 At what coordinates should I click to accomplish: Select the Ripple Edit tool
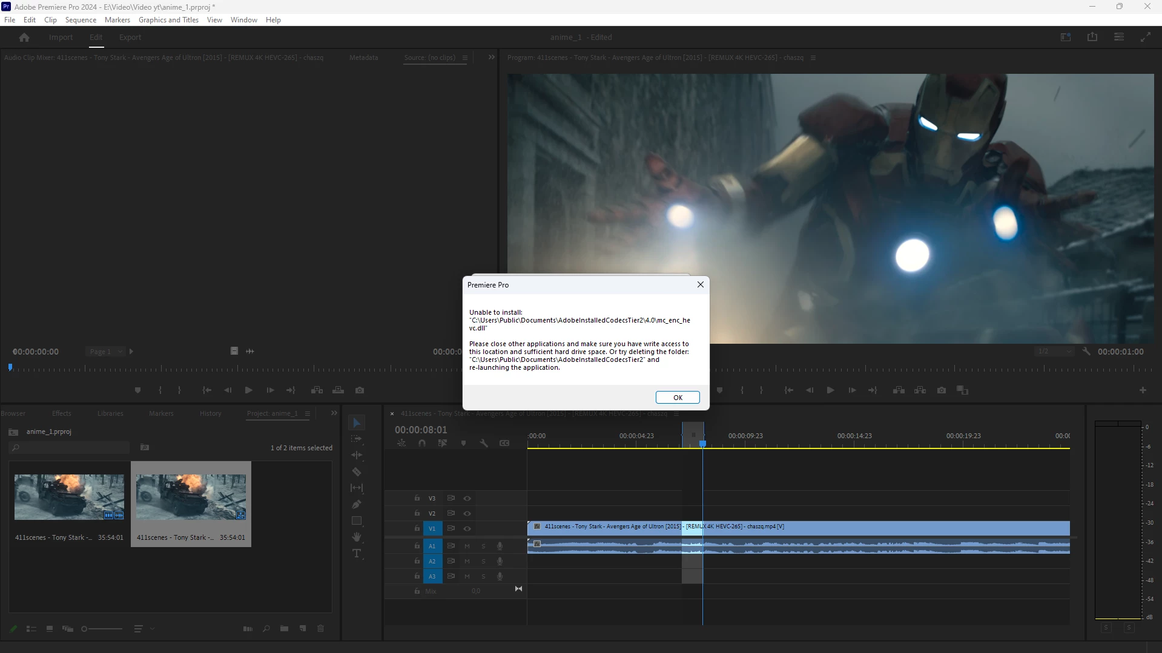coord(357,455)
